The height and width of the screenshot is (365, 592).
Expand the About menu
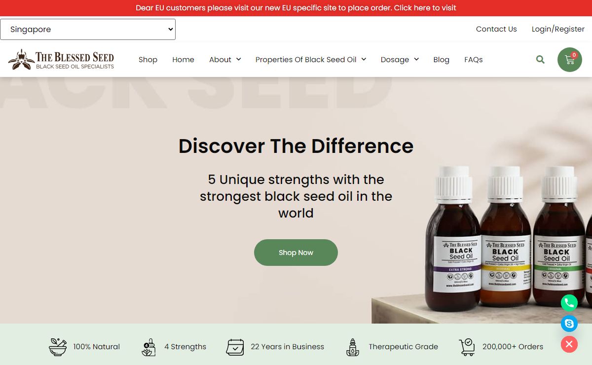pos(225,60)
